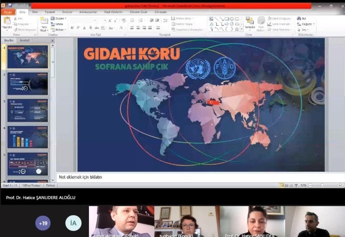Select the Bold (K) formatting icon
Viewport: 345px width, 237px height.
72,28
